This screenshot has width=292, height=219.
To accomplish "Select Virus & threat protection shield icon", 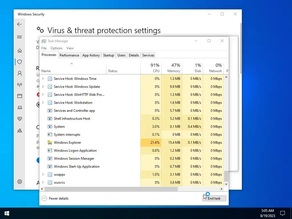I will click(x=20, y=62).
